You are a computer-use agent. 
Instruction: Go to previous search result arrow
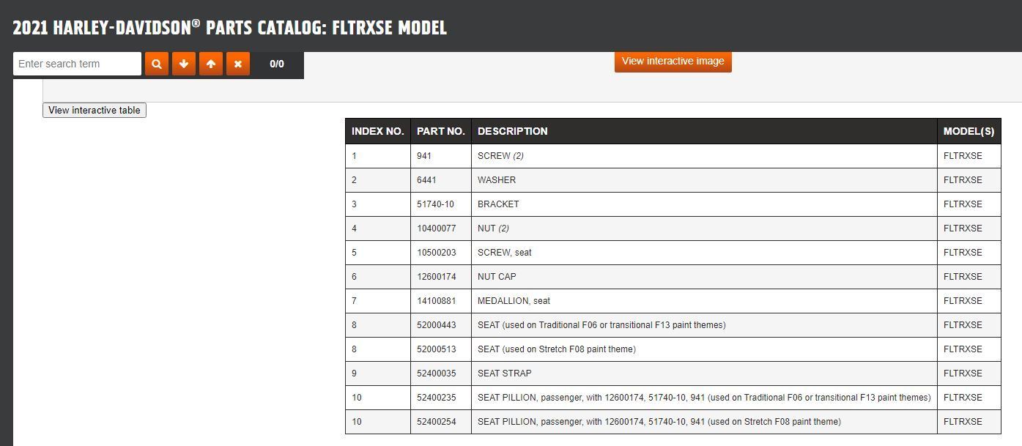[x=210, y=64]
